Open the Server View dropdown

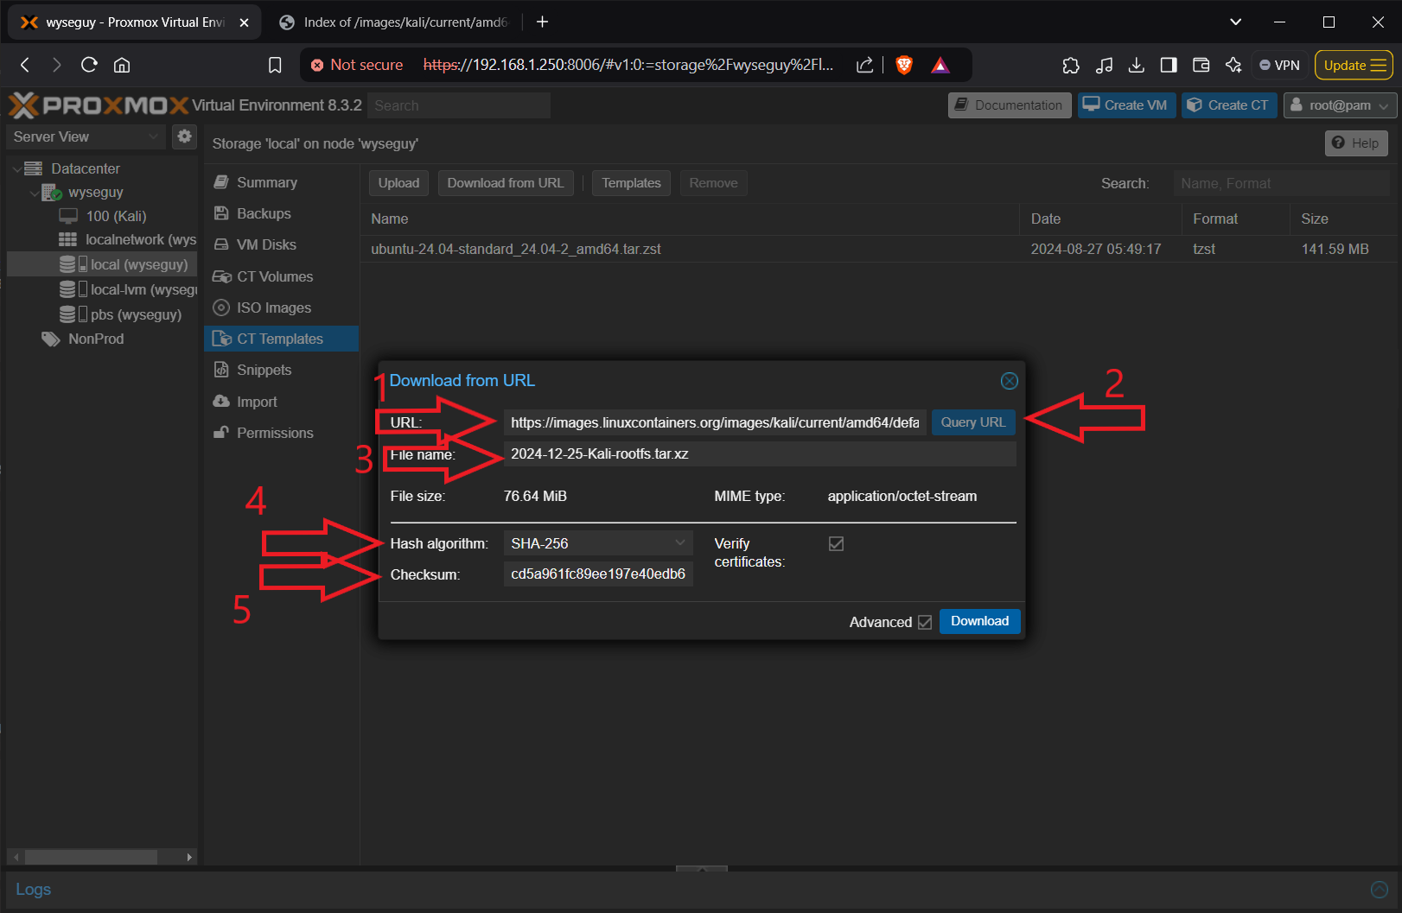pos(85,136)
